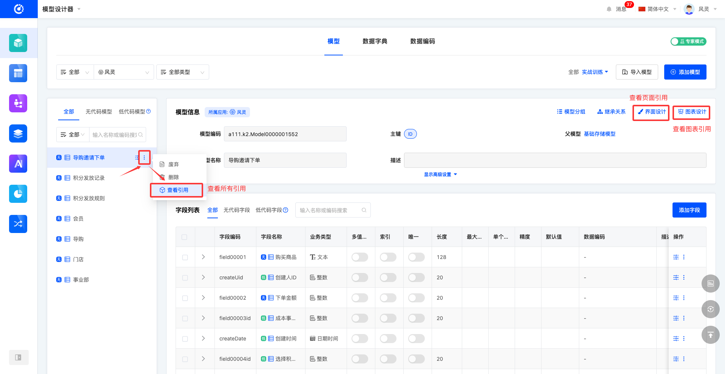This screenshot has width=725, height=374.
Task: Expand the createDate row
Action: tap(203, 339)
